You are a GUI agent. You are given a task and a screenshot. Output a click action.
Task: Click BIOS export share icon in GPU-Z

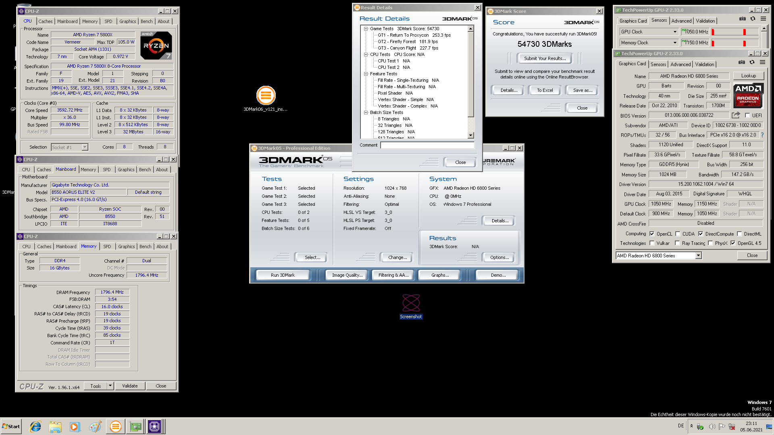tap(736, 115)
